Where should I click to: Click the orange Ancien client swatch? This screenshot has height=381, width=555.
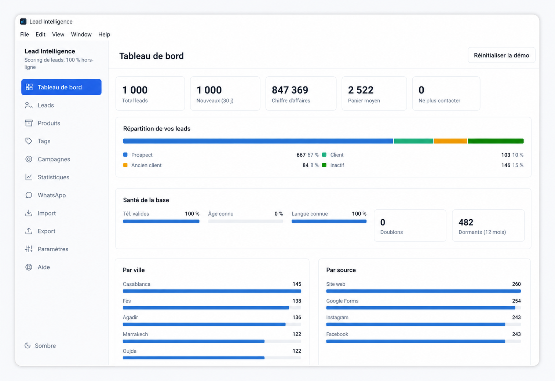[x=125, y=165]
